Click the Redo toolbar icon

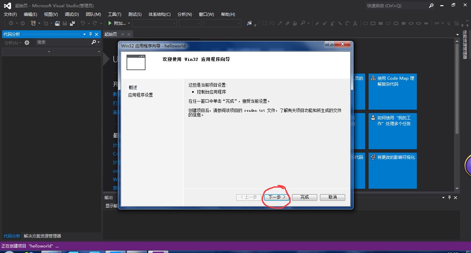click(x=95, y=23)
